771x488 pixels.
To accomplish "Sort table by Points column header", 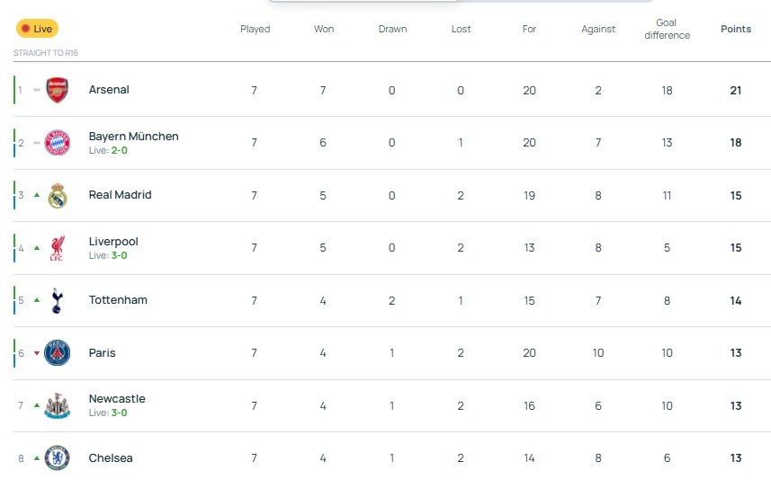I will click(x=735, y=29).
